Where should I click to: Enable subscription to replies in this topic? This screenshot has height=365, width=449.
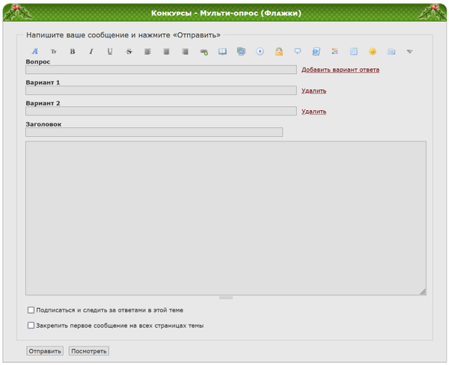[x=31, y=310]
